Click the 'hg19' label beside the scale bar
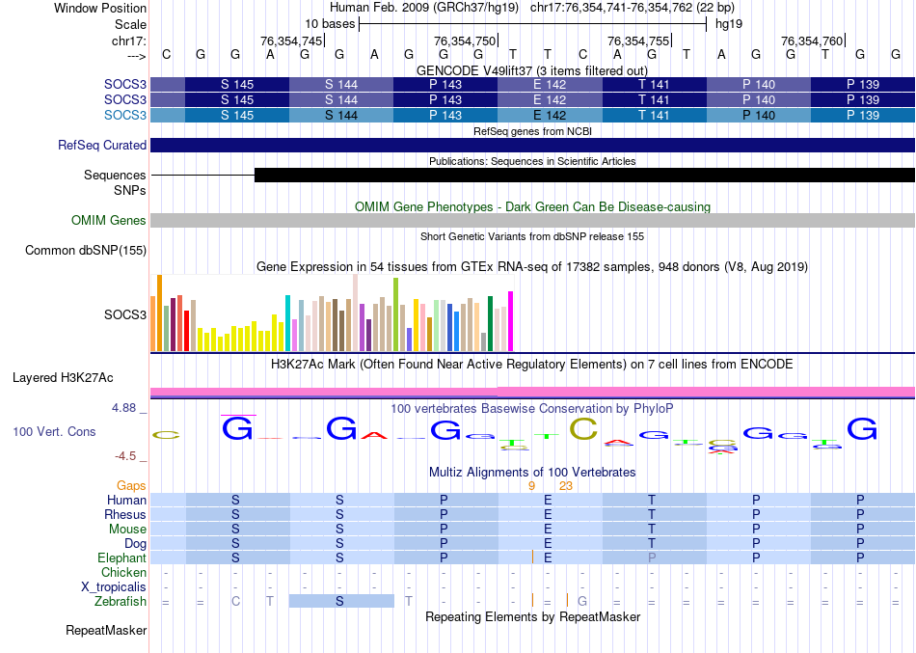 point(729,24)
